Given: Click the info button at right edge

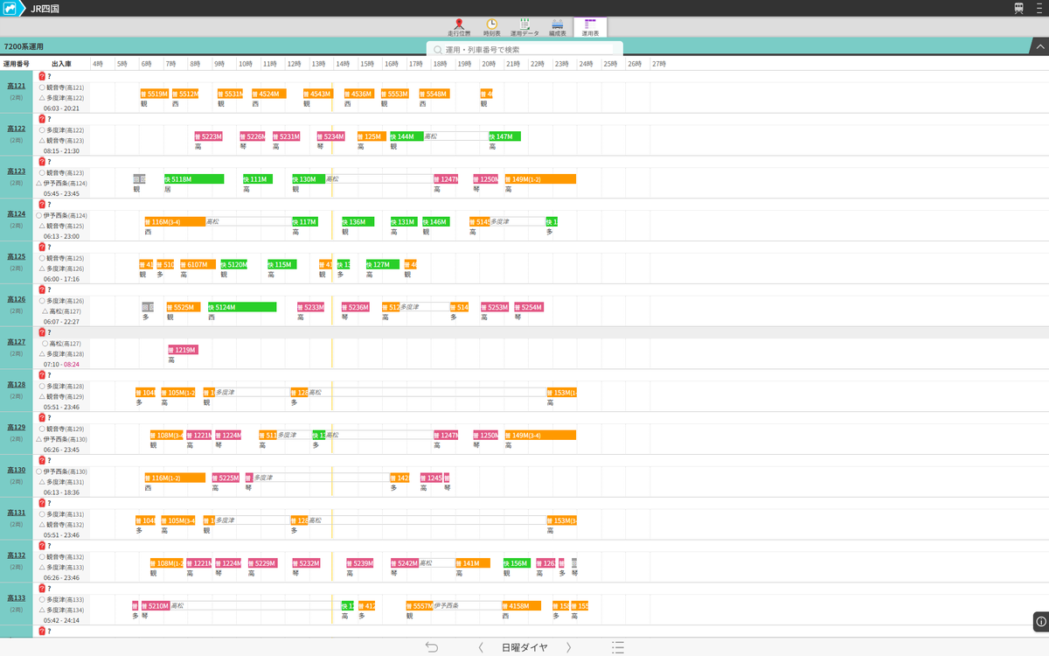Looking at the screenshot, I should (x=1040, y=622).
